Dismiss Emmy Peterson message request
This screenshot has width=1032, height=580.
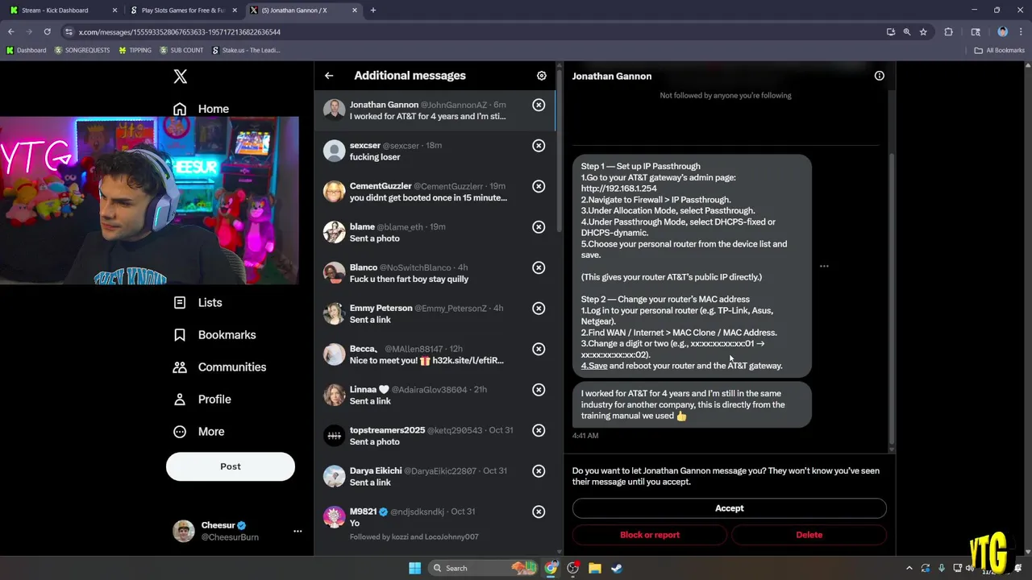pyautogui.click(x=539, y=309)
